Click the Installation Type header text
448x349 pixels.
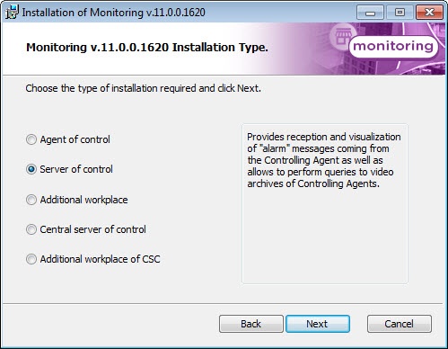tap(147, 48)
